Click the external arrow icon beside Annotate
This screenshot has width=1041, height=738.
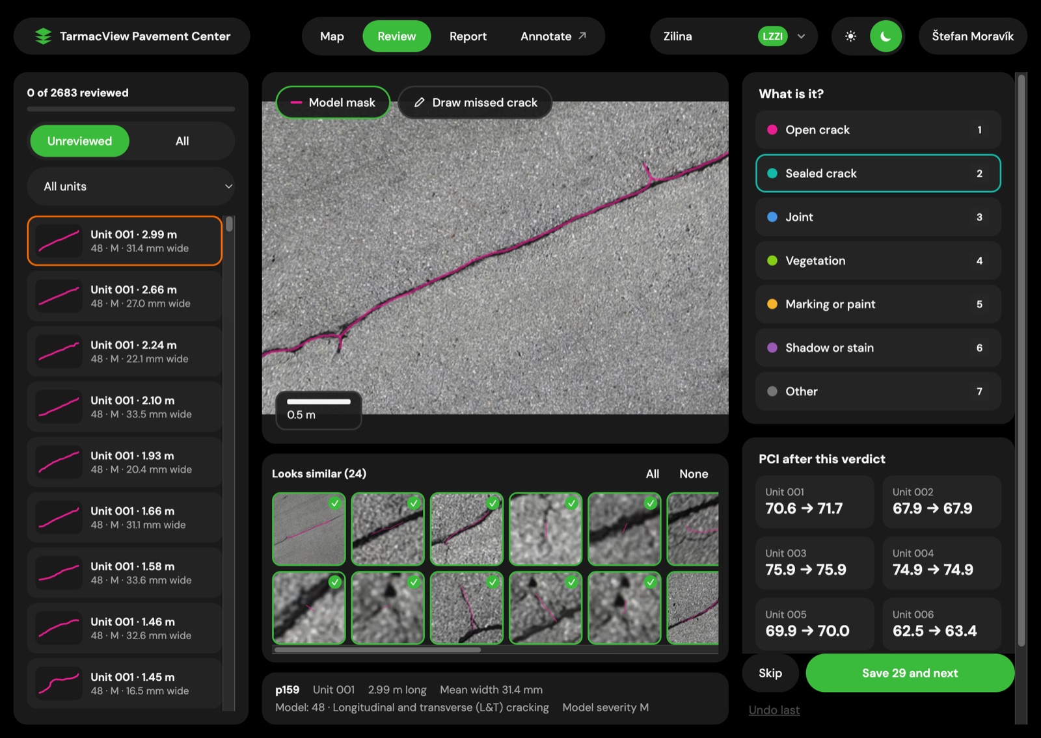[x=582, y=36]
